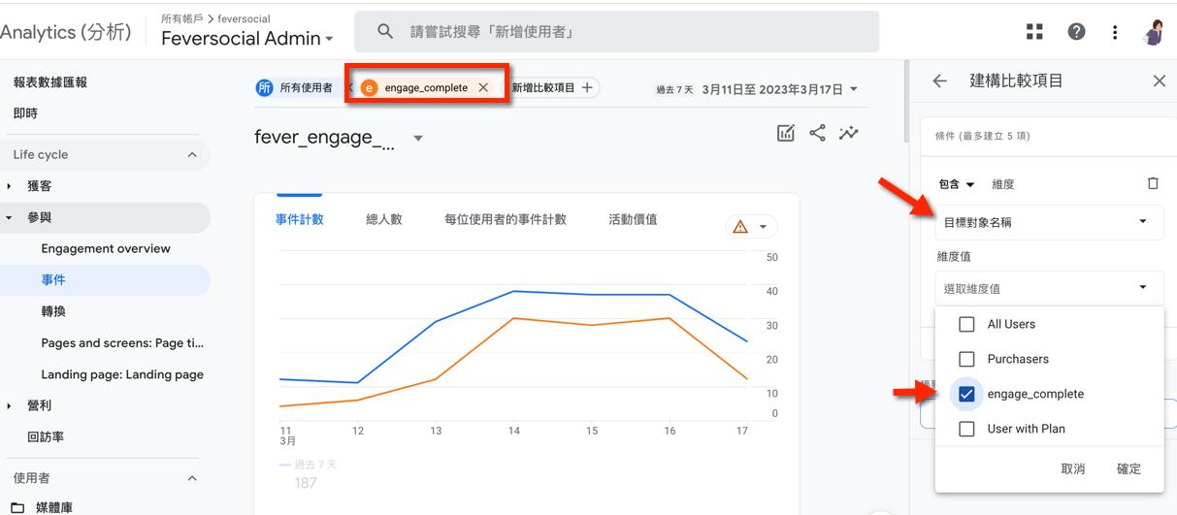Delete the condition with trash icon
The width and height of the screenshot is (1177, 515).
point(1152,183)
